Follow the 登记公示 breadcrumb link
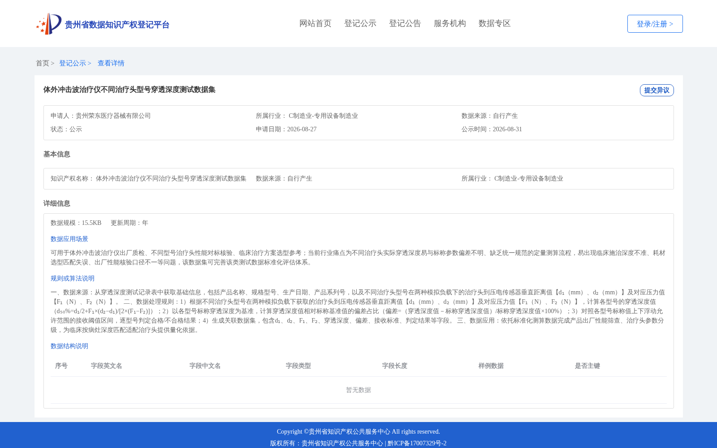This screenshot has width=717, height=448. [73, 63]
